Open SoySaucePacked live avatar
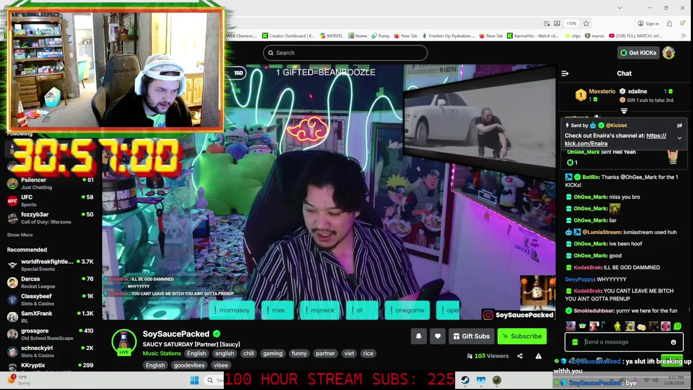This screenshot has height=390, width=693. click(x=124, y=342)
